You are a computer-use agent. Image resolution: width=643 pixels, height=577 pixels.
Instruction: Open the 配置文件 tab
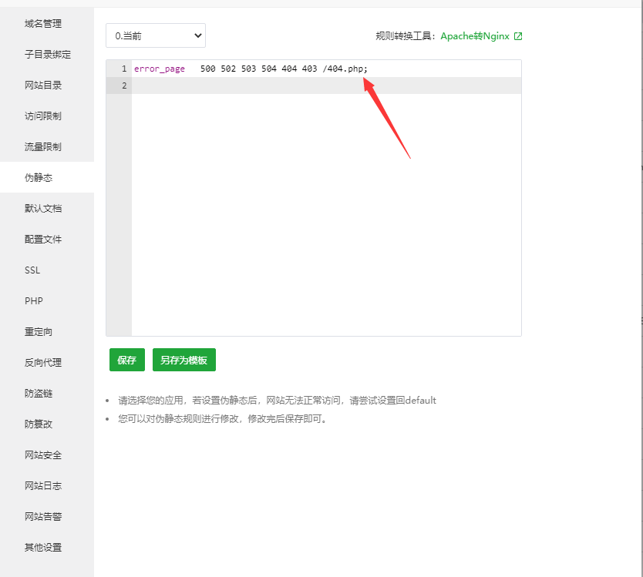tap(43, 240)
